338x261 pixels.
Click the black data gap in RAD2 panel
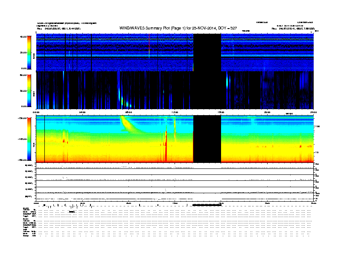(207, 52)
